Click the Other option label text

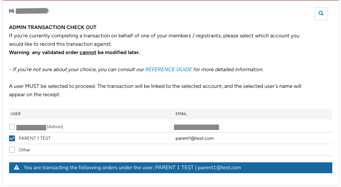click(x=25, y=150)
